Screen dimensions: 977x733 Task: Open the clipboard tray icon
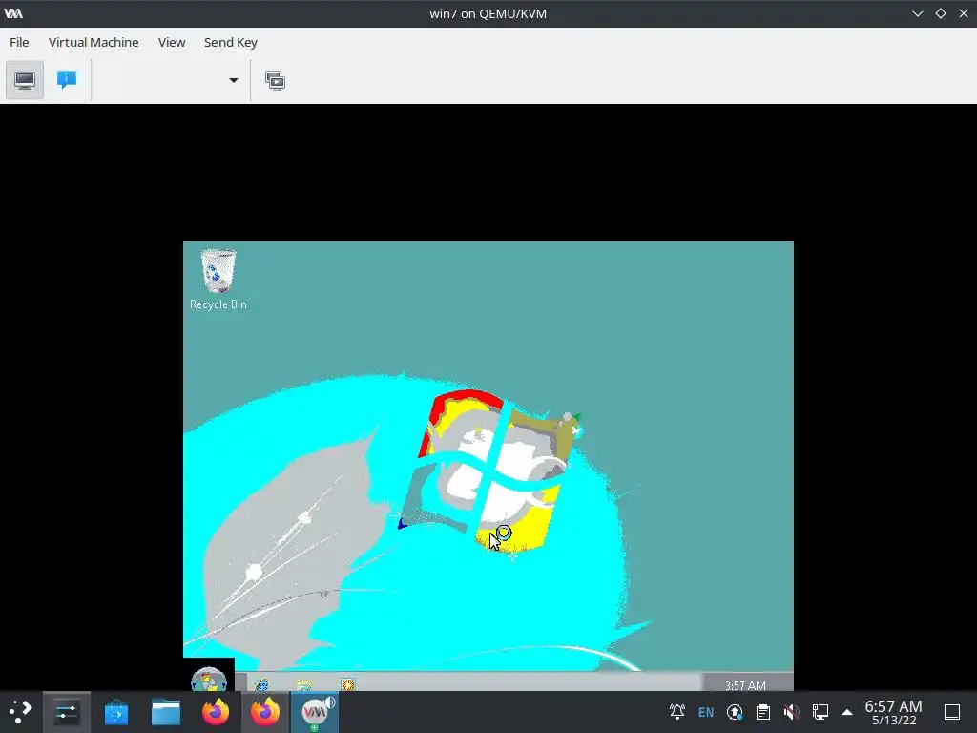point(763,712)
